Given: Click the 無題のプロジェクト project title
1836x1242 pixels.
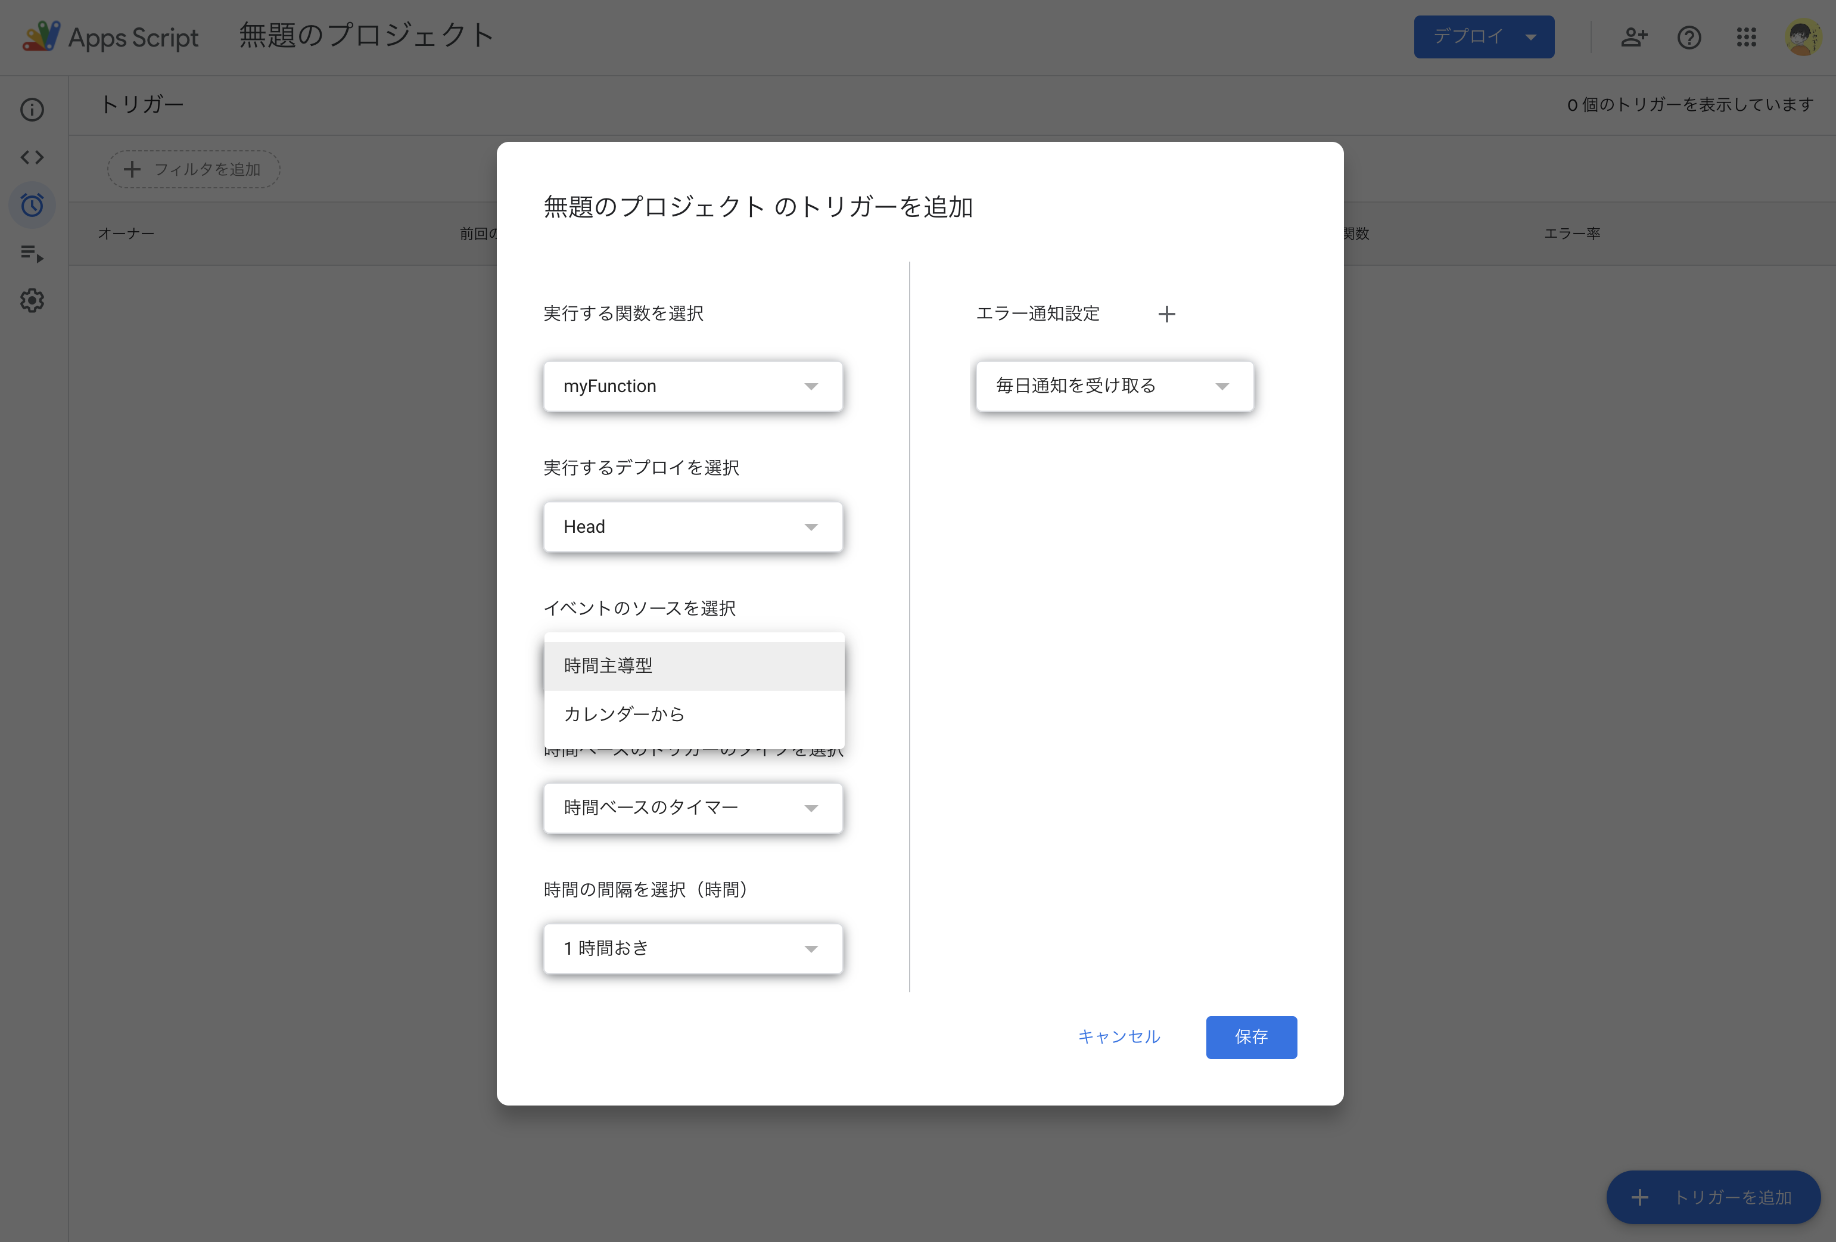Looking at the screenshot, I should tap(368, 36).
